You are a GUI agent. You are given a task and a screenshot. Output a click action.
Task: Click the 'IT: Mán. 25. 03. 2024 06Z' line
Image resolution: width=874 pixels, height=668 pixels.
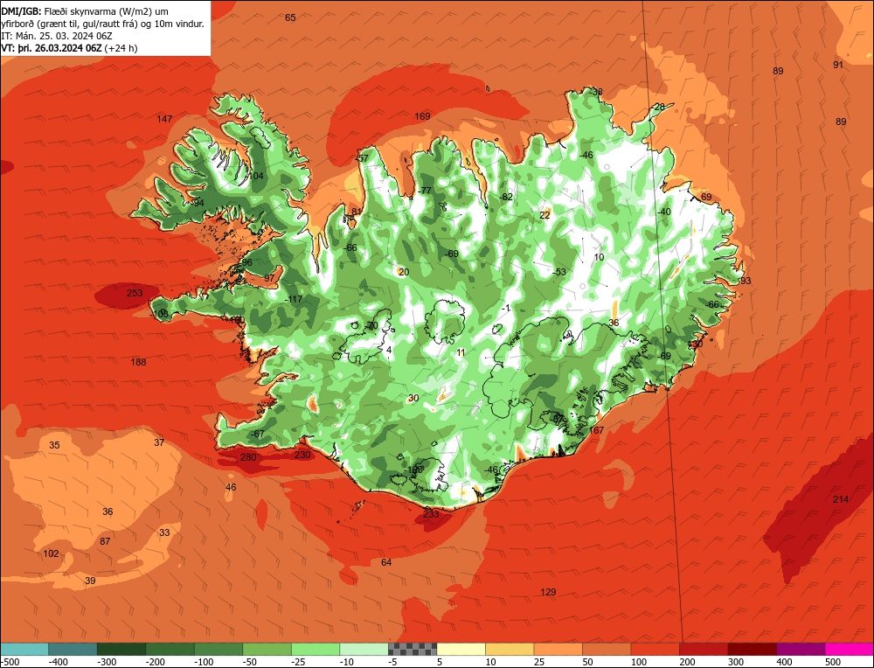pyautogui.click(x=57, y=36)
